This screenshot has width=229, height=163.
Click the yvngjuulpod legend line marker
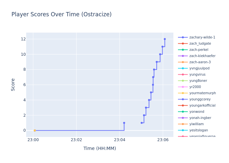pos(183,68)
